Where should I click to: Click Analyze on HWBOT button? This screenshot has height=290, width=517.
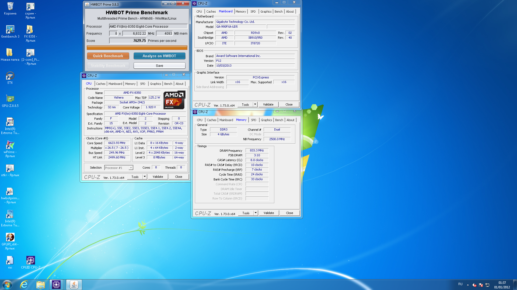(159, 56)
